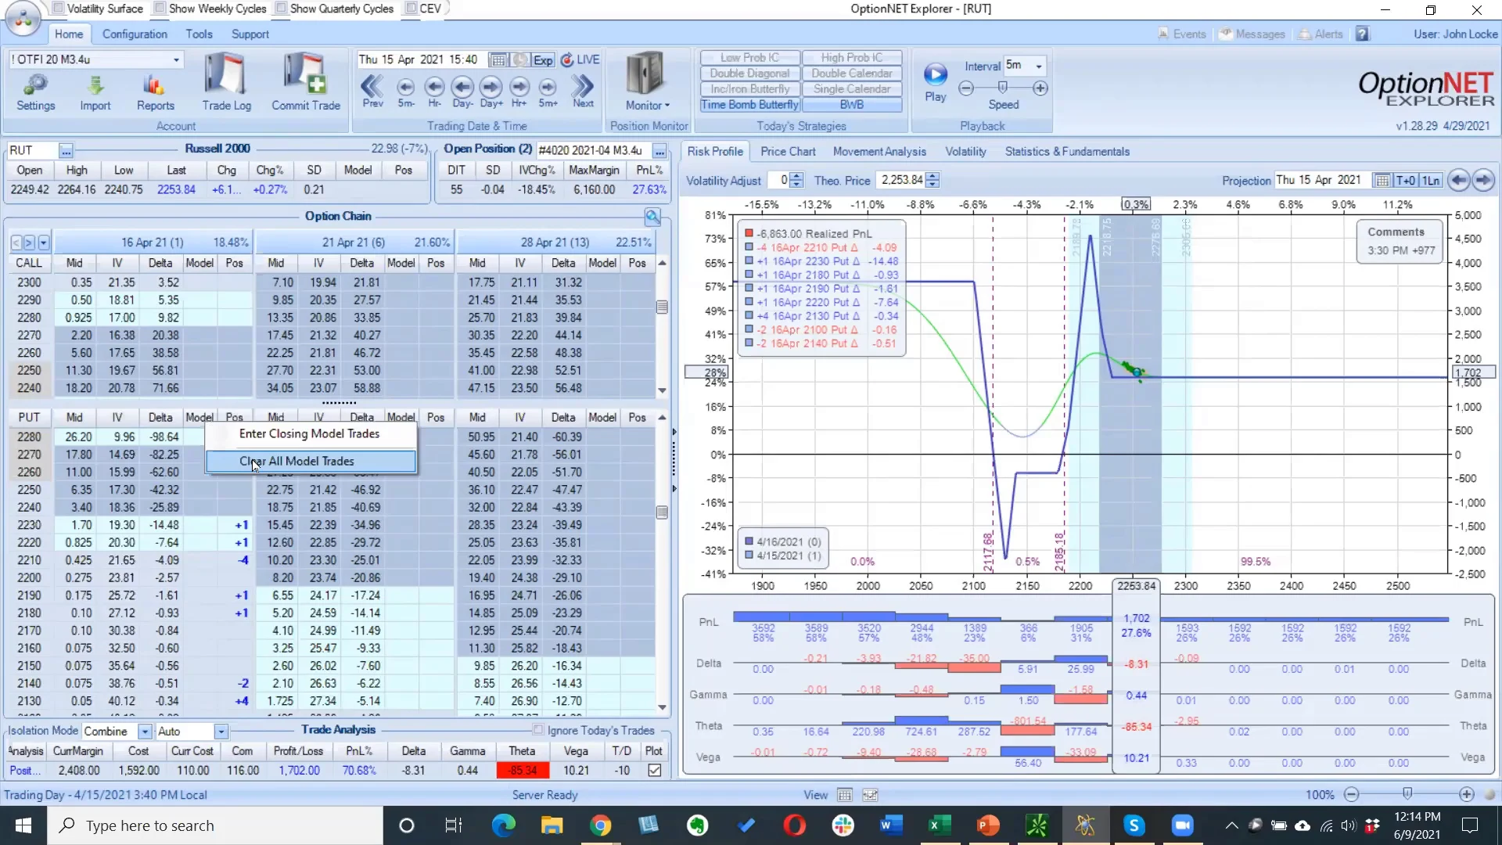The image size is (1502, 845).
Task: Open the Auto dropdown in Trade Analysis
Action: click(x=221, y=732)
